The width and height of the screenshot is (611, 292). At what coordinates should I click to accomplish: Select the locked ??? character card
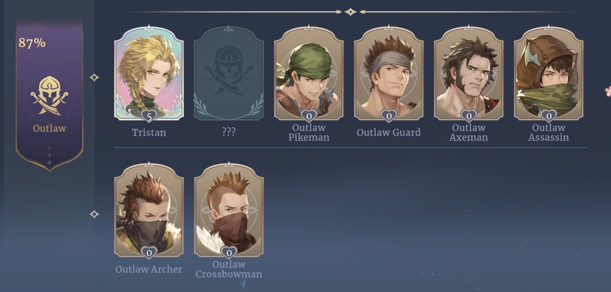(229, 73)
